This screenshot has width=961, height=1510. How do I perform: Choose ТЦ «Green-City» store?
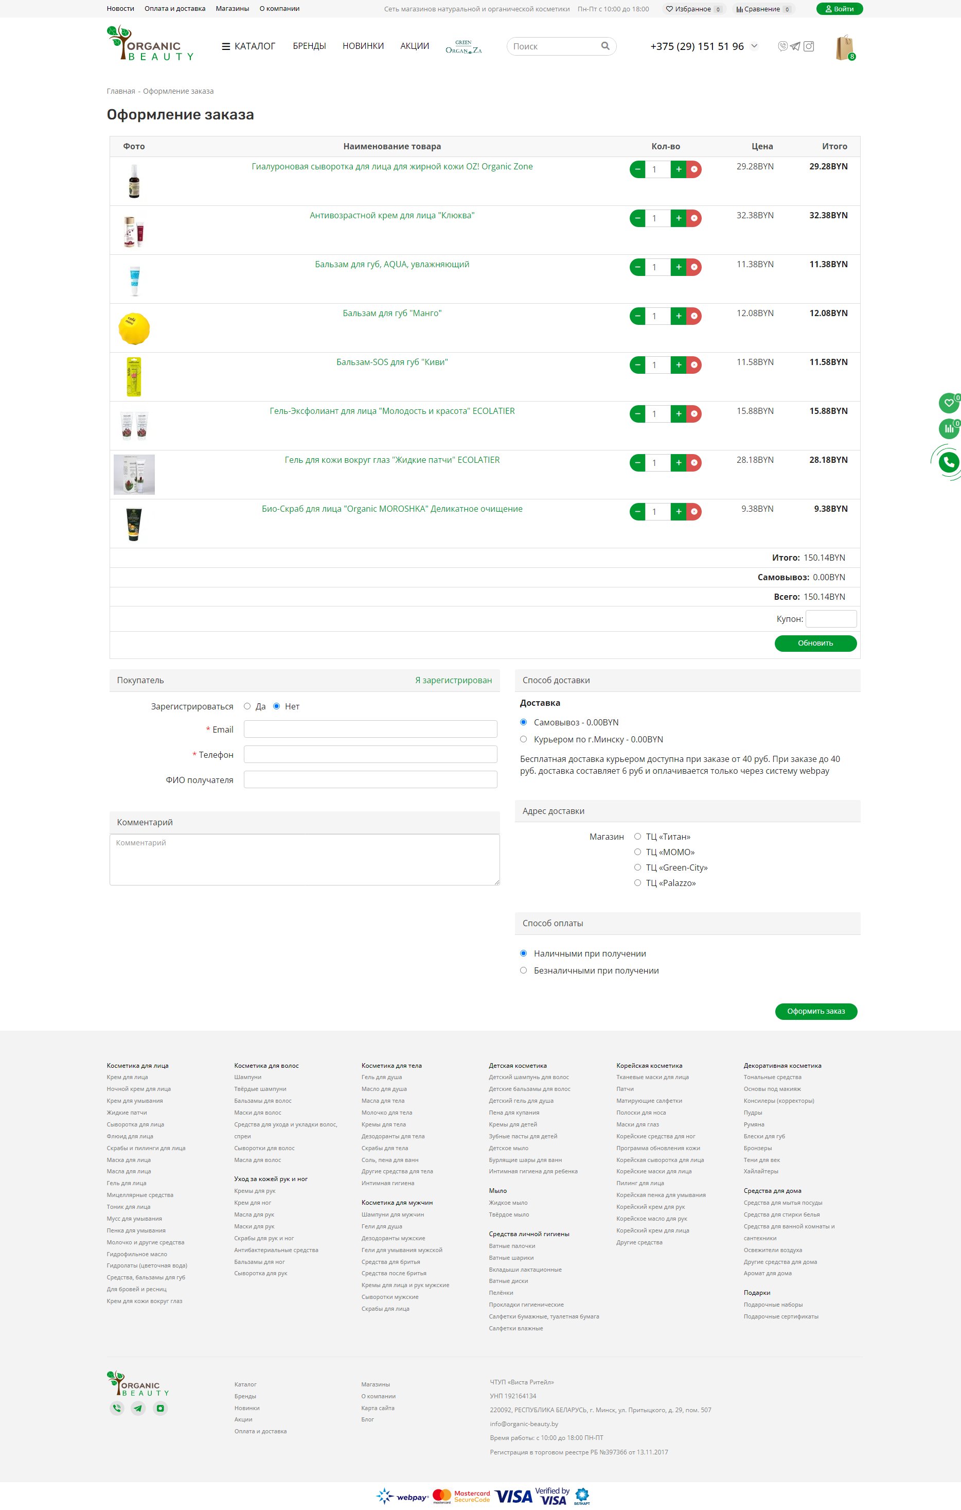coord(638,867)
